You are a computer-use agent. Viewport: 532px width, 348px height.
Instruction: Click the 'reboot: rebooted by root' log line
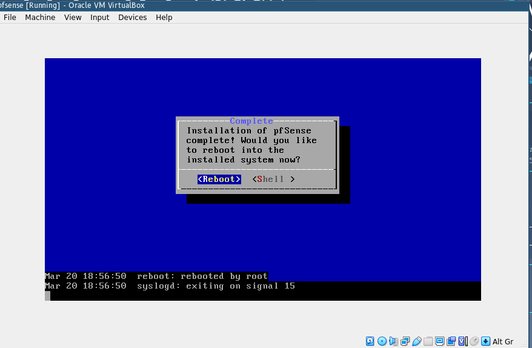point(202,276)
